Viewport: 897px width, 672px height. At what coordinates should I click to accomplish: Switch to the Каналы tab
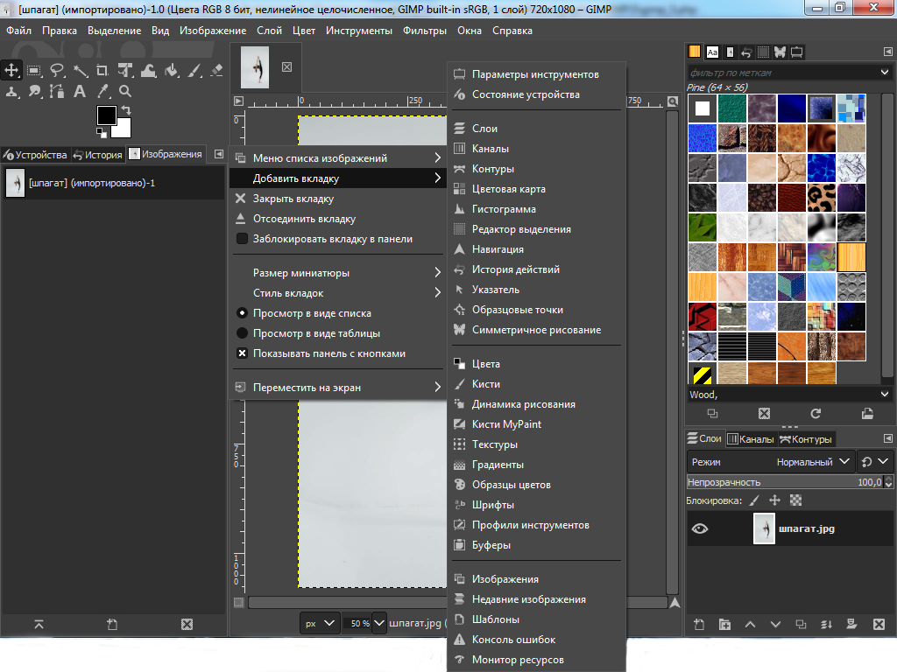751,439
